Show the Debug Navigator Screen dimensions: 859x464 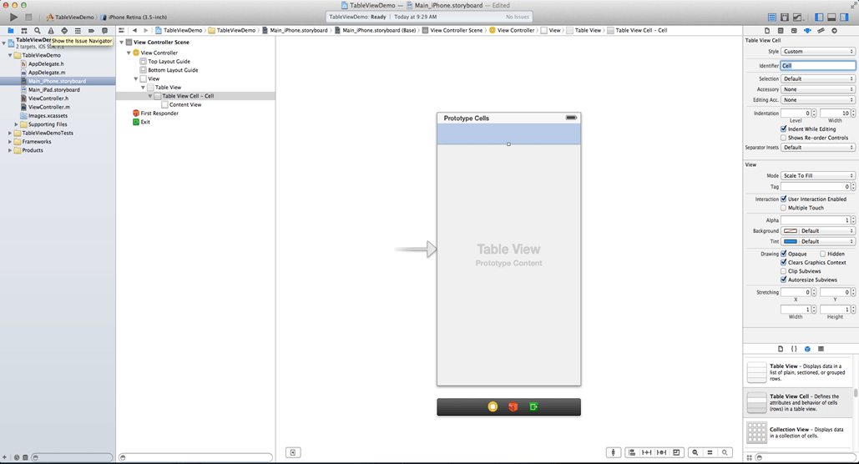tap(78, 31)
